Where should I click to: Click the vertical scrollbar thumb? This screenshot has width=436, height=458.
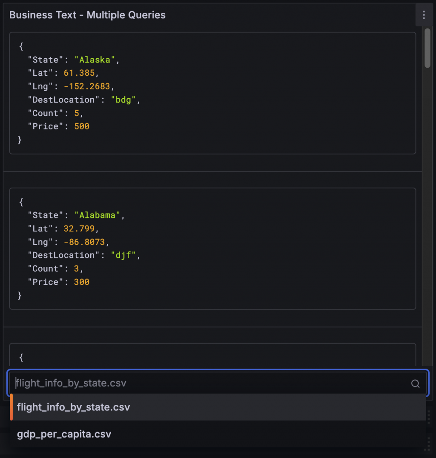pyautogui.click(x=427, y=47)
